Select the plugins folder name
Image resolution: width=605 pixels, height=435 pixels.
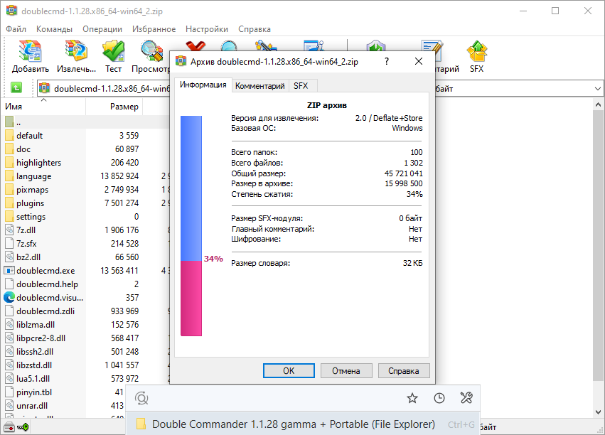click(x=30, y=203)
